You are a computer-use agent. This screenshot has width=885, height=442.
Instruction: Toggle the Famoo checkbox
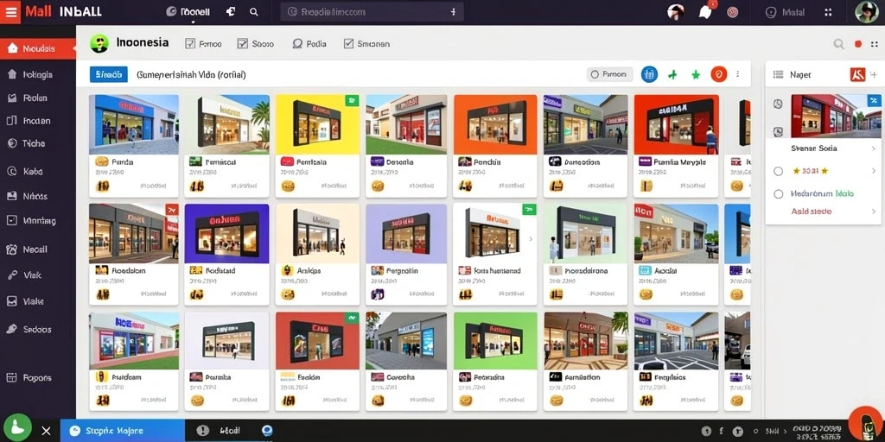click(190, 43)
